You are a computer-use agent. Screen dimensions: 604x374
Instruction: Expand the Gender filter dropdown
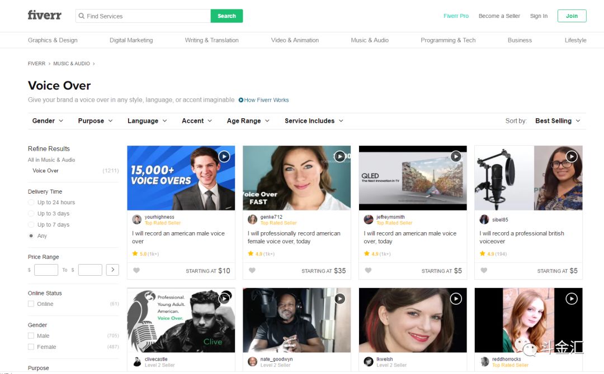point(48,121)
